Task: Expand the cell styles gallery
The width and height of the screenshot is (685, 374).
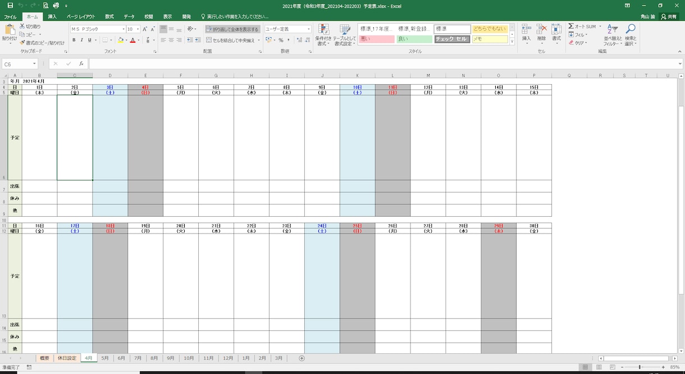Action: click(x=512, y=42)
